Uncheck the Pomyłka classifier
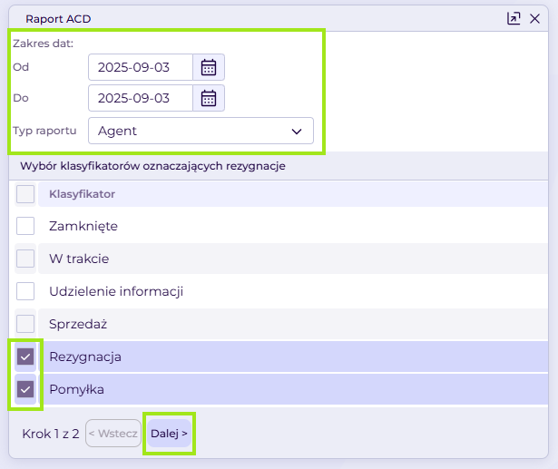Screen dimensions: 558x469 click(x=25, y=389)
